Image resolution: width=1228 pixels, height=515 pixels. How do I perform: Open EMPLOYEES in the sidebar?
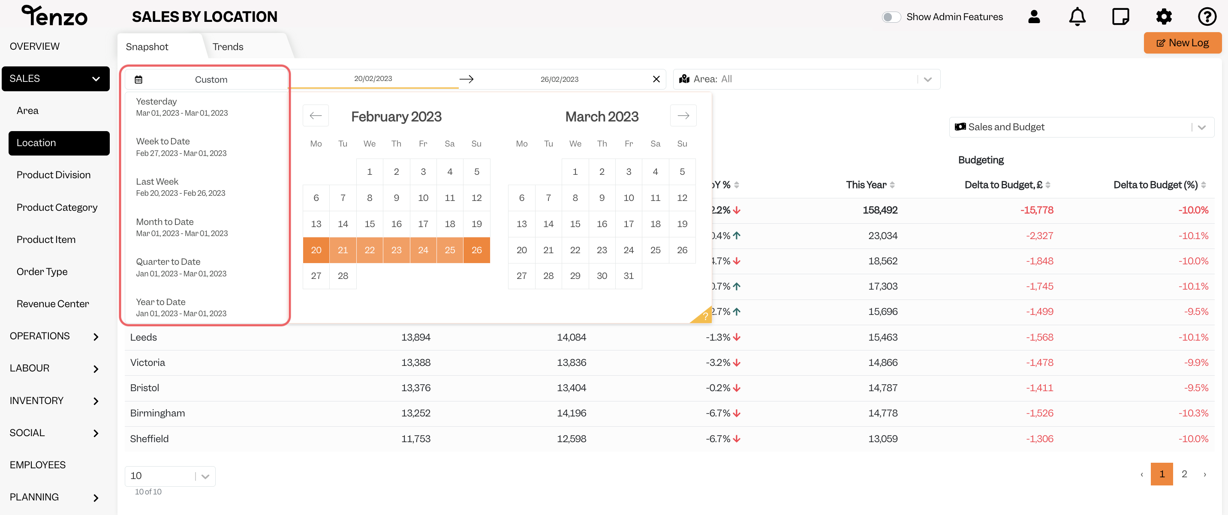pyautogui.click(x=37, y=465)
